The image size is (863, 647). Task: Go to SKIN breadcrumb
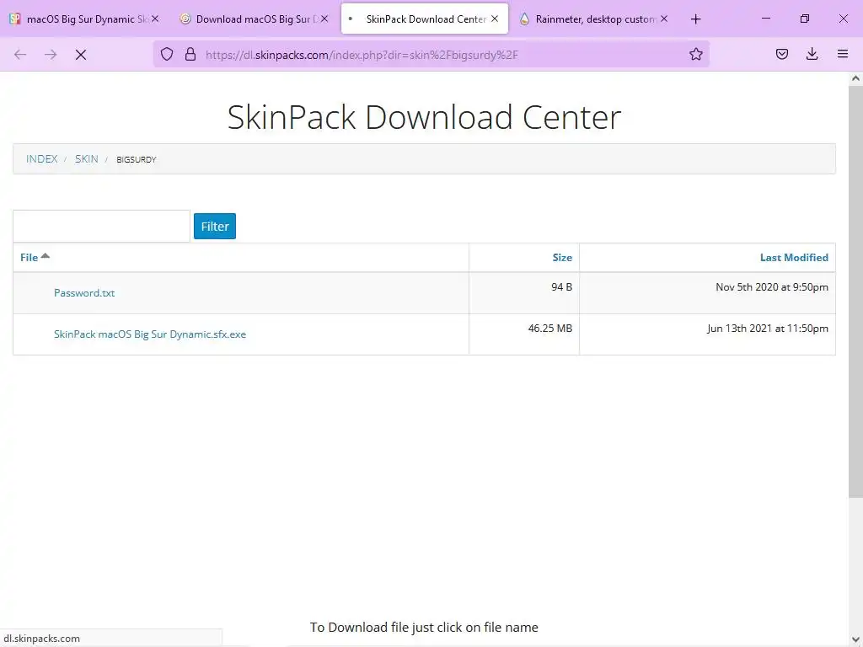(87, 159)
